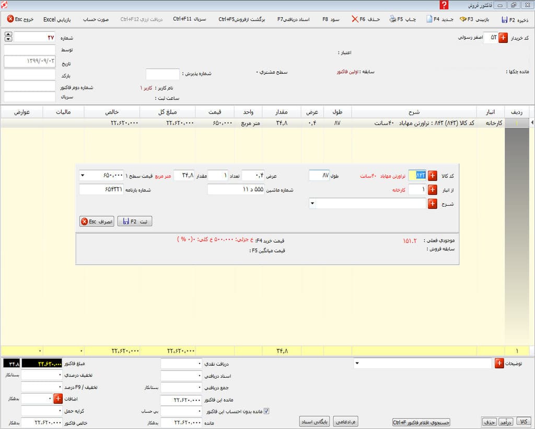The image size is (535, 429).
Task: Click the حذف F6 delete toolbar button
Action: pos(365,19)
